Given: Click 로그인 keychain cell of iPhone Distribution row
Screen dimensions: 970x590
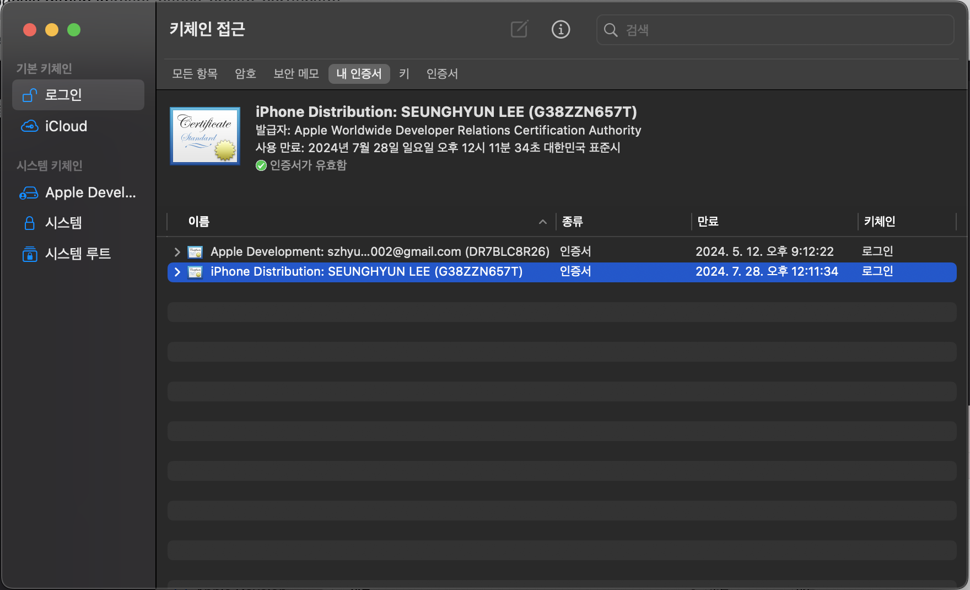Looking at the screenshot, I should 877,272.
